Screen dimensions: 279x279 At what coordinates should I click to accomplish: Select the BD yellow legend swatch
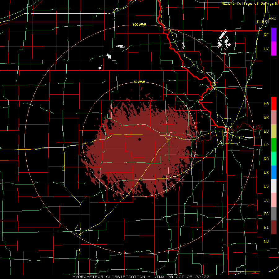coord(274,131)
